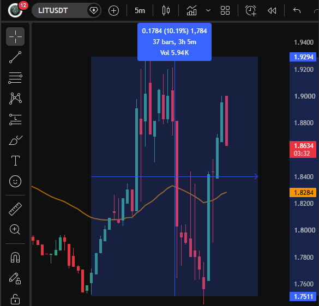Image resolution: width=319 pixels, height=306 pixels.
Task: Click the diamond icon next to LITUSDT
Action: pyautogui.click(x=94, y=10)
